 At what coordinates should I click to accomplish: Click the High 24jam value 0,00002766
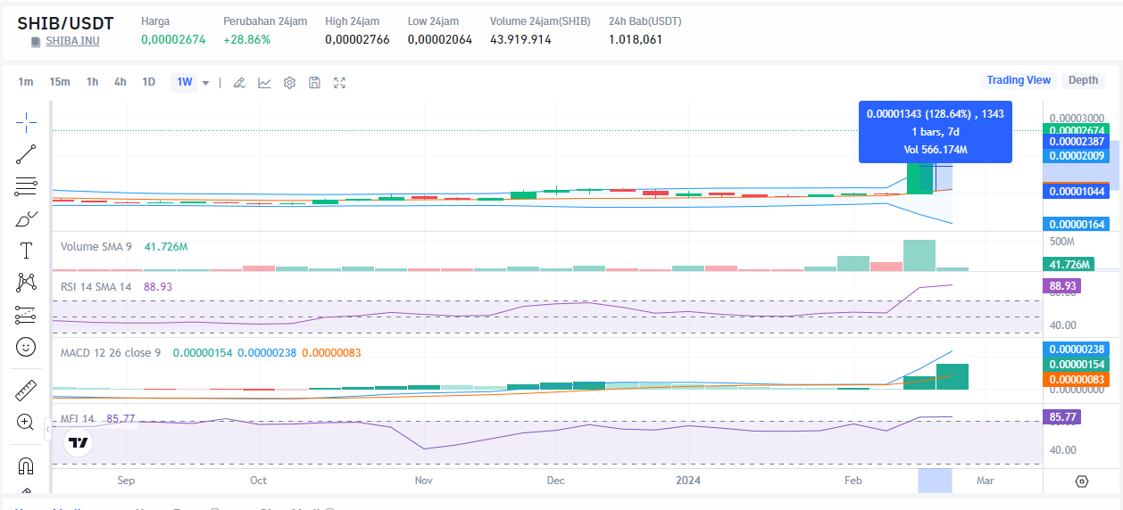[357, 40]
